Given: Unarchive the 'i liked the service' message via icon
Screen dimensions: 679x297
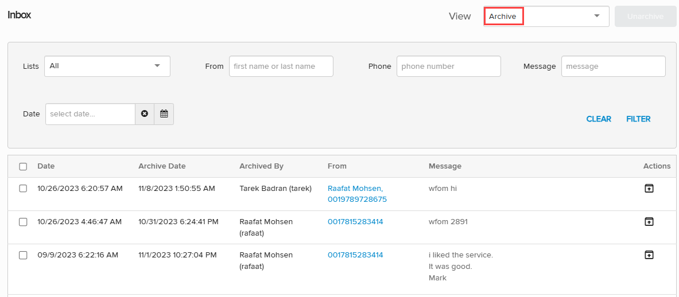Looking at the screenshot, I should coord(649,255).
